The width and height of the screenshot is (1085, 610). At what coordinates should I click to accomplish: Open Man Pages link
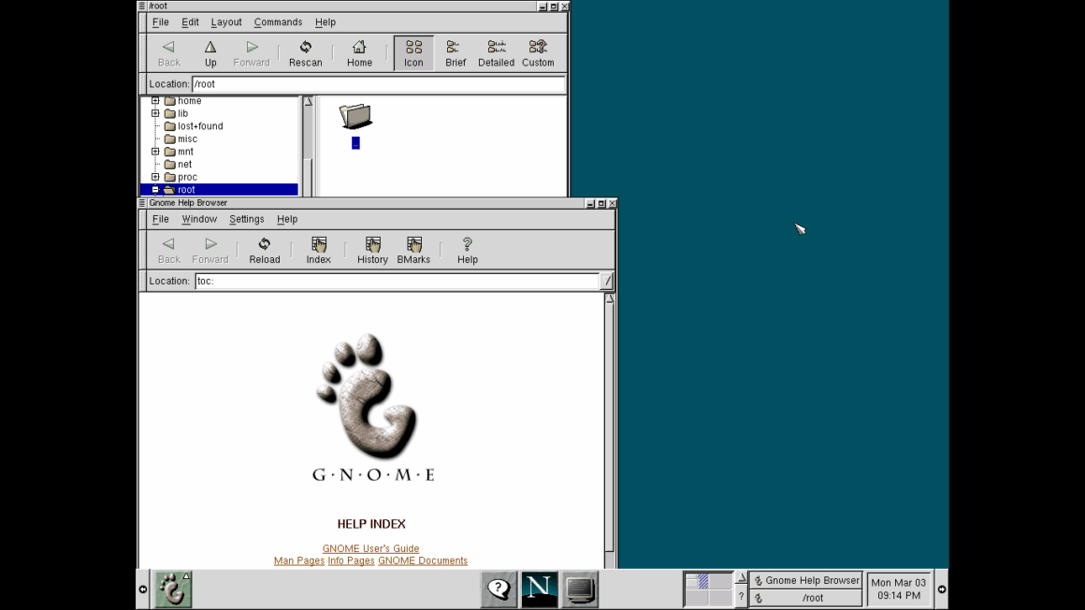point(299,560)
